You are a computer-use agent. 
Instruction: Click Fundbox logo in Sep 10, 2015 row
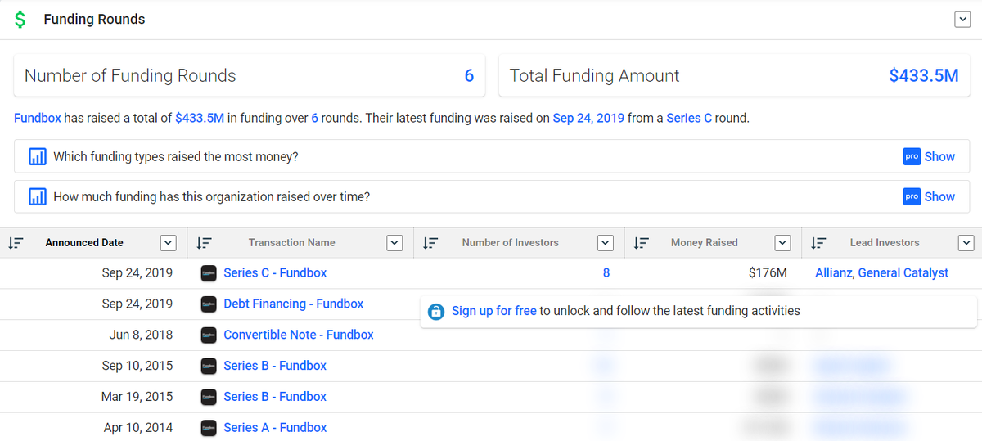209,366
